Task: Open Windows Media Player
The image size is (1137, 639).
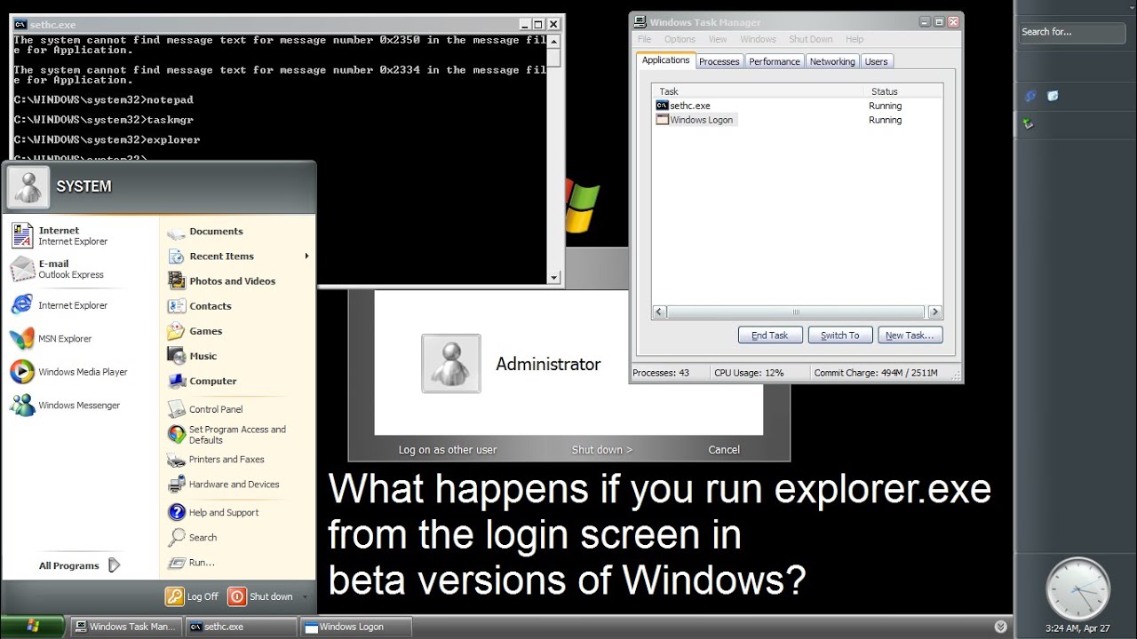Action: (x=69, y=372)
